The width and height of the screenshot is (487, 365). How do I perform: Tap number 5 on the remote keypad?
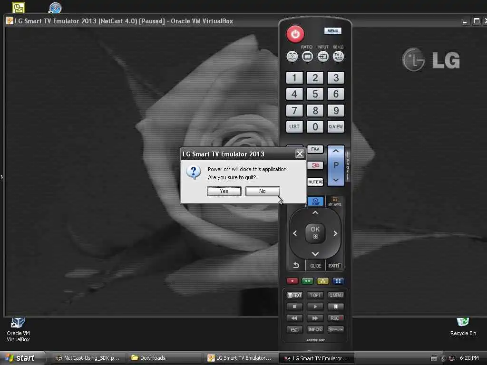coord(315,94)
